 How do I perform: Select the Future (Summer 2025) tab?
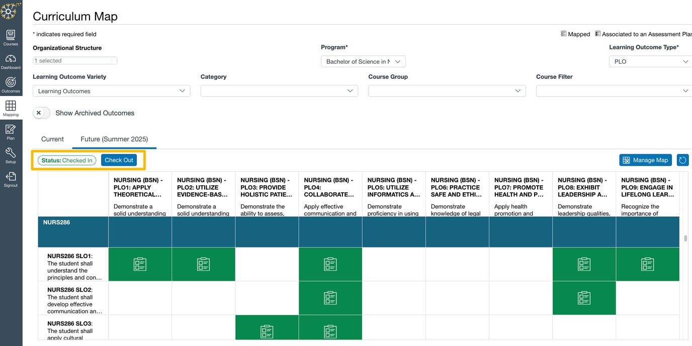tap(114, 139)
